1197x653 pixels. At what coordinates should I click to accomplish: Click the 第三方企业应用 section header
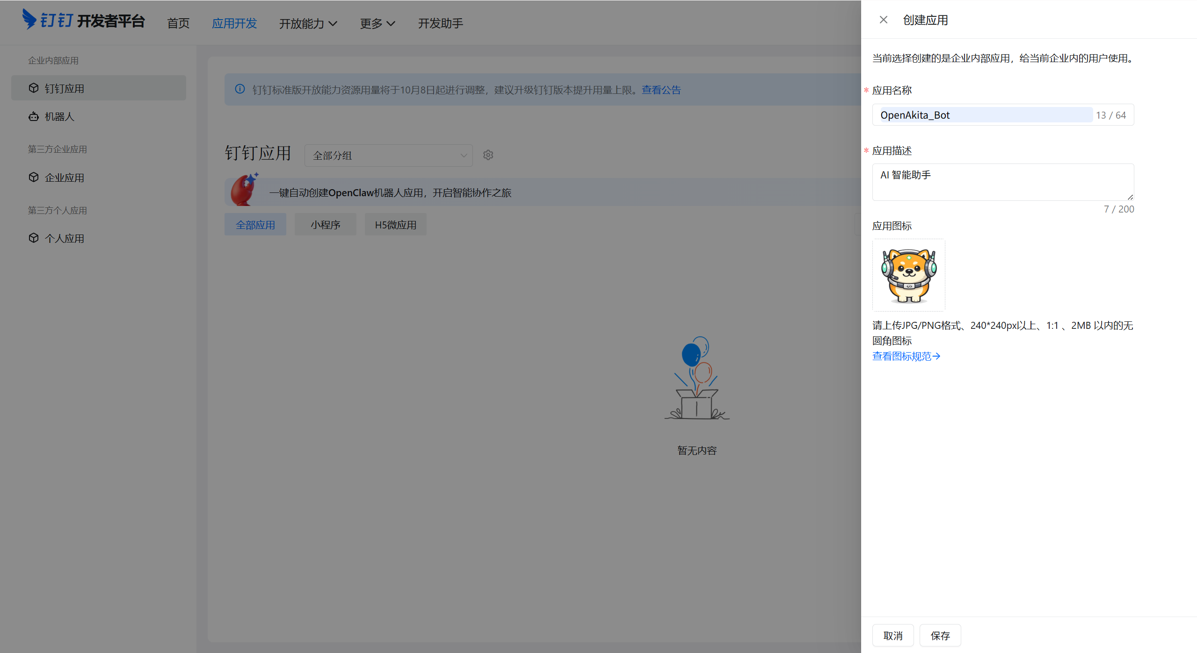tap(57, 149)
